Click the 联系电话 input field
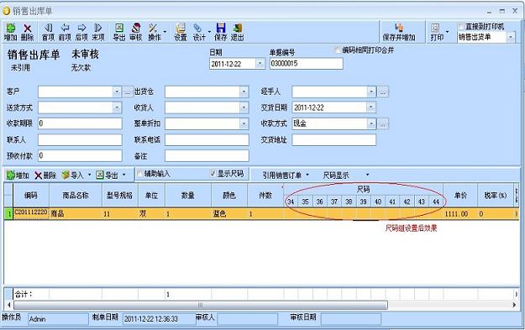The width and height of the screenshot is (525, 330). 207,140
